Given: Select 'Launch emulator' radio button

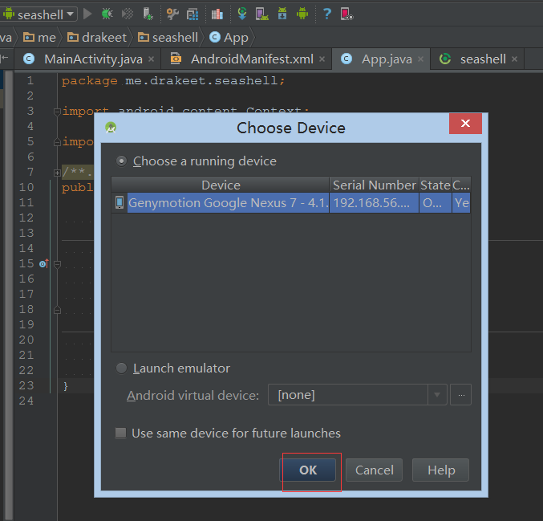Looking at the screenshot, I should coord(122,368).
